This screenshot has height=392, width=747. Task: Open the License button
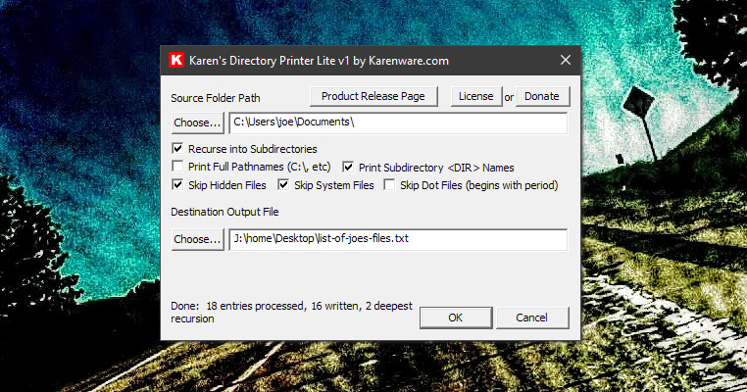[x=475, y=96]
